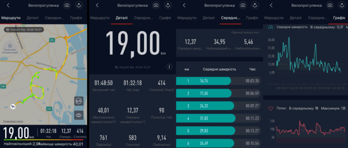Tap the 90 Пульс(уд./хв) value
The image size is (348, 148).
pyautogui.click(x=161, y=110)
